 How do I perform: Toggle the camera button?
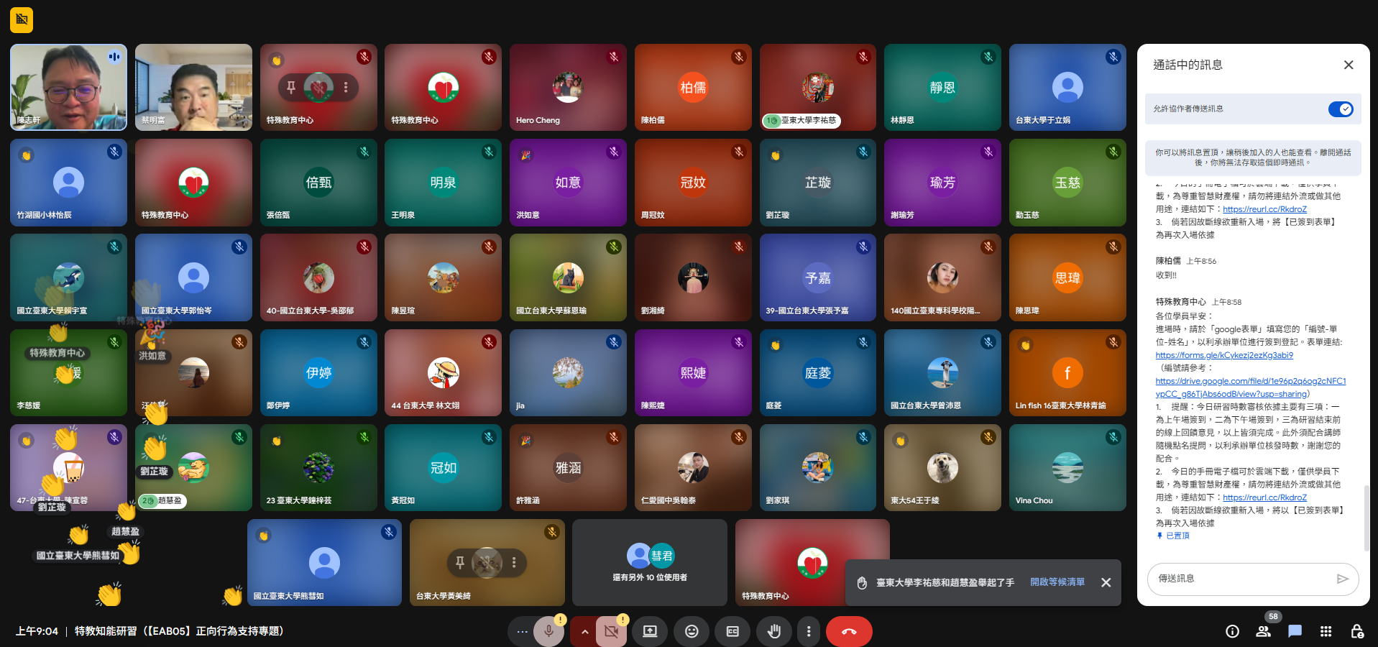click(611, 631)
